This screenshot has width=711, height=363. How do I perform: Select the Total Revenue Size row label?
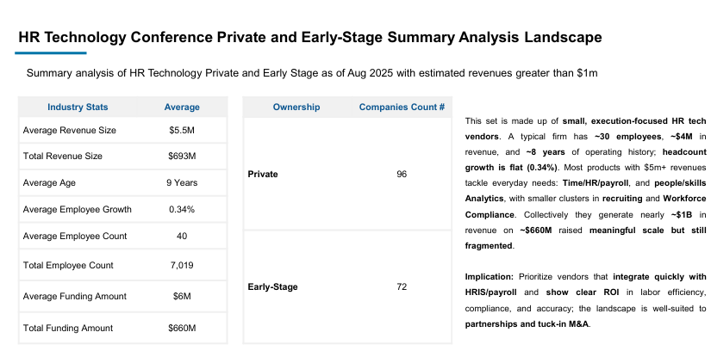[x=63, y=157]
